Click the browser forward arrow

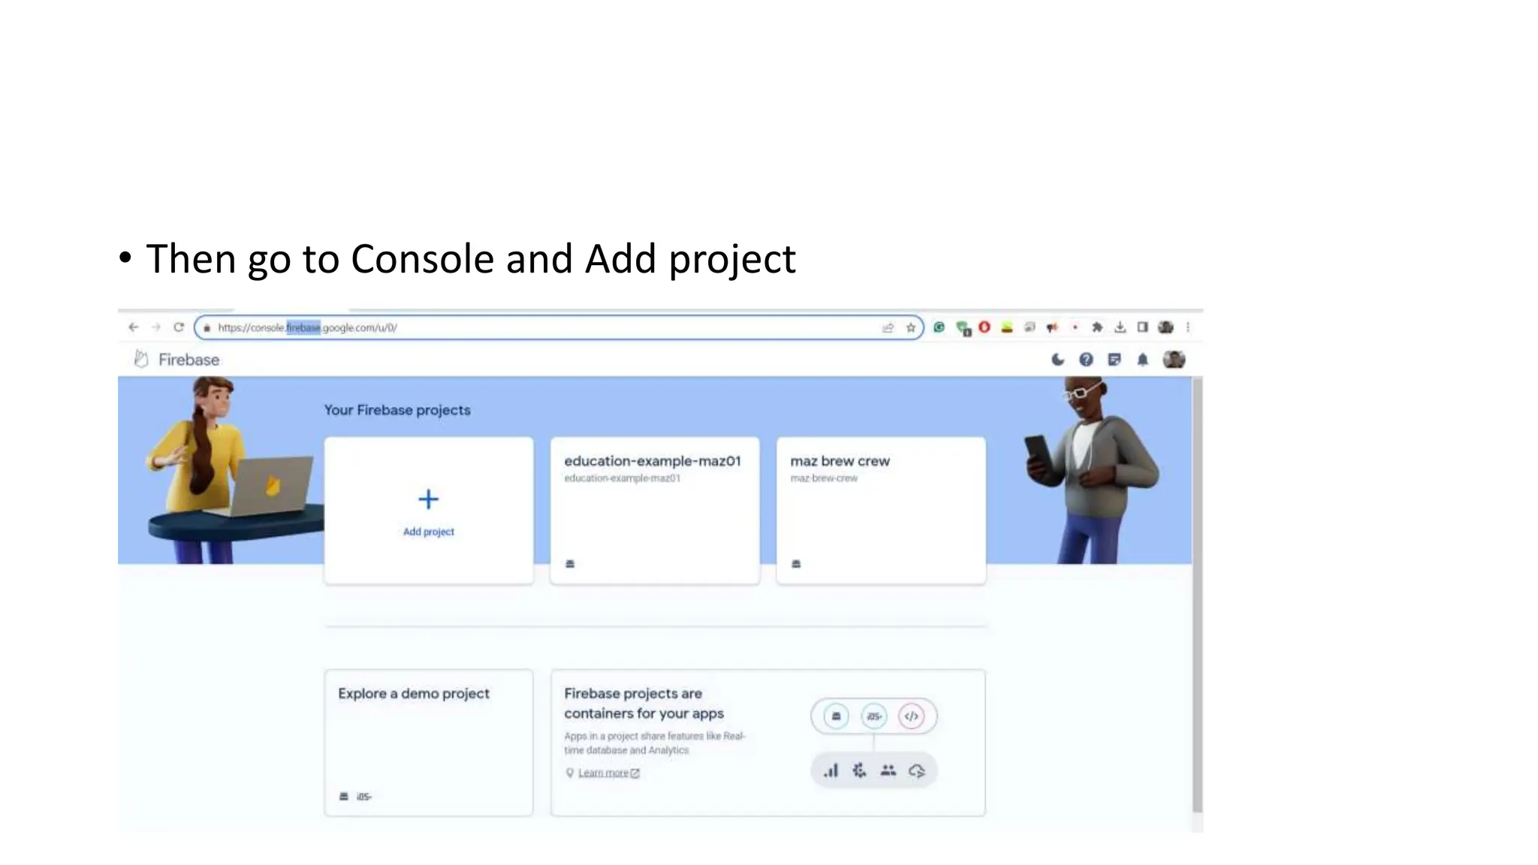coord(156,327)
